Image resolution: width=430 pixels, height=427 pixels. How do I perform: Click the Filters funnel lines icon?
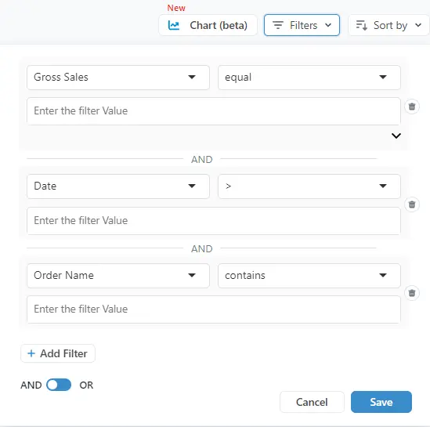(277, 25)
